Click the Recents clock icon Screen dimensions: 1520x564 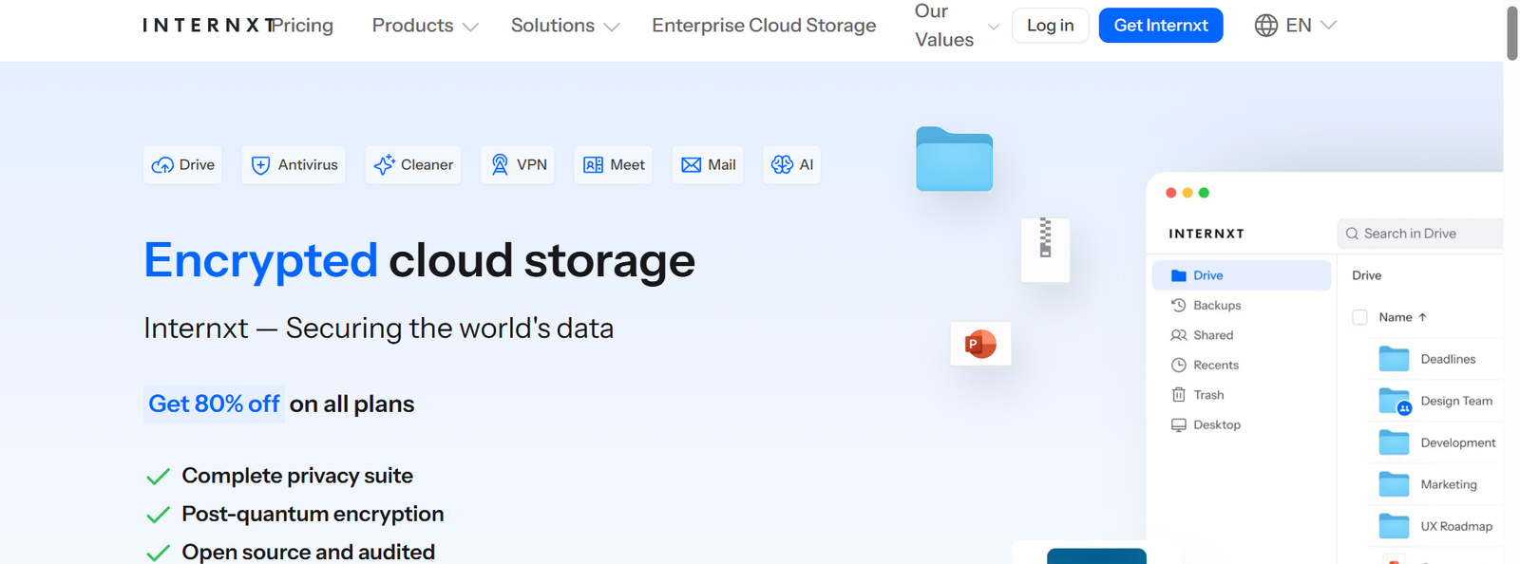[1179, 365]
